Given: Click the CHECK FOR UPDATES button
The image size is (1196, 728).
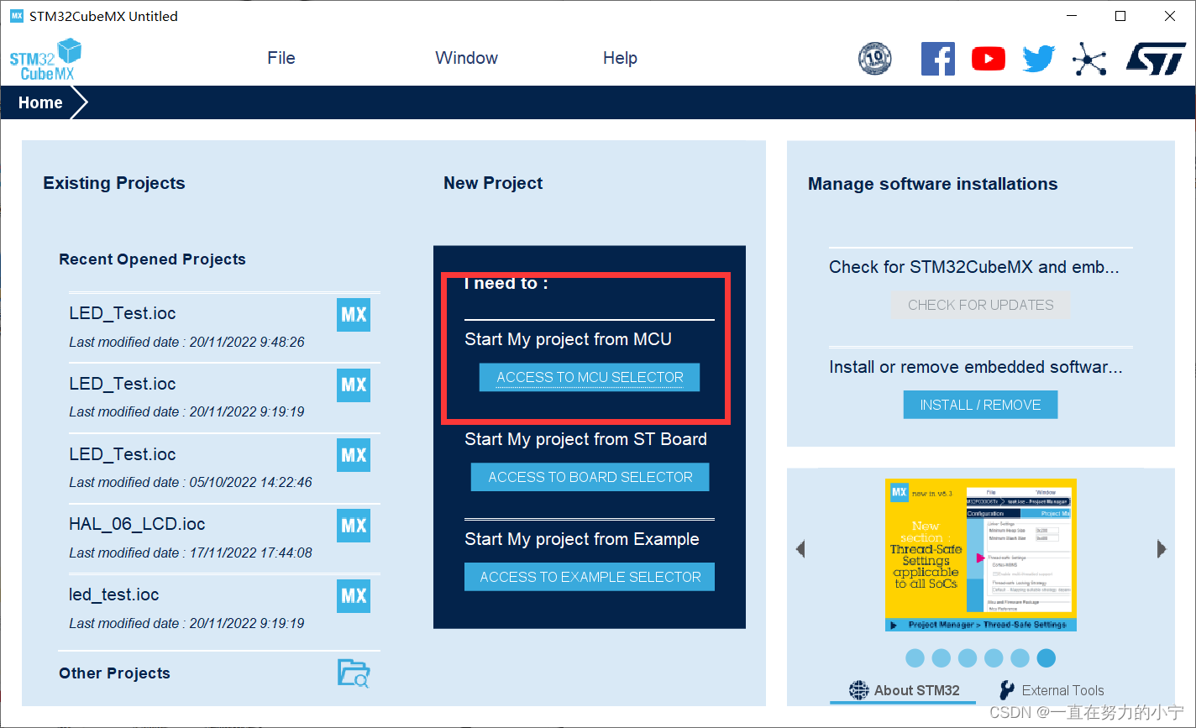Looking at the screenshot, I should (980, 305).
